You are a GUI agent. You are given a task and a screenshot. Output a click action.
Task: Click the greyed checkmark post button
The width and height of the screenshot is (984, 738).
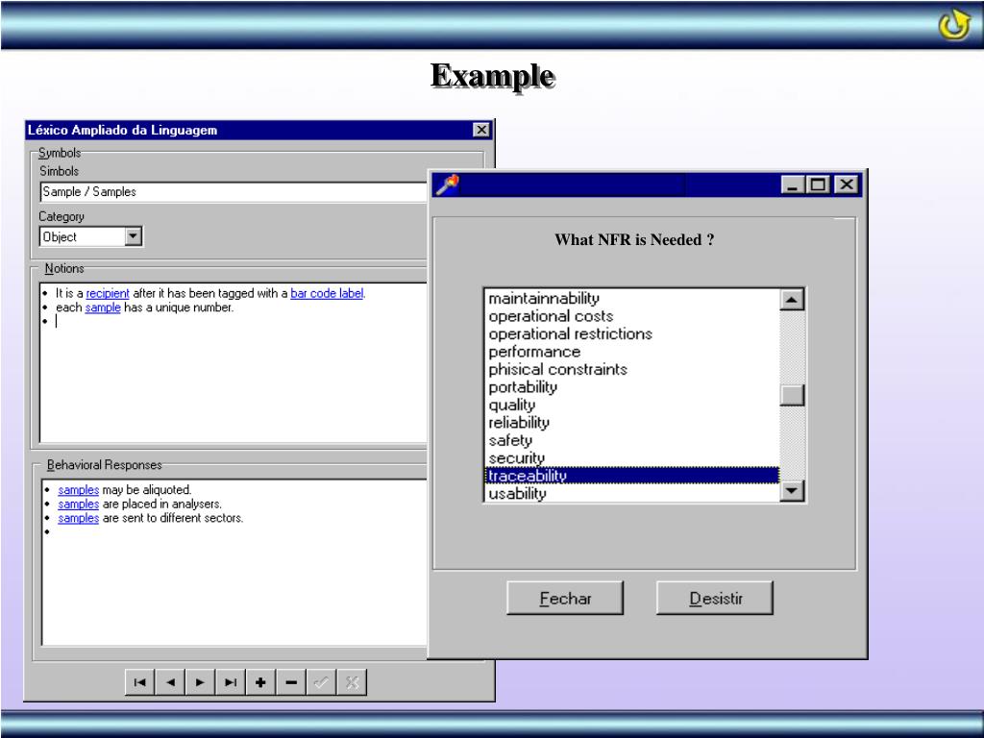point(321,682)
